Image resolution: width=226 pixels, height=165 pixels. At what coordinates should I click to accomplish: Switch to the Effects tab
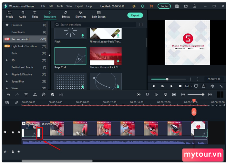[x=66, y=15]
